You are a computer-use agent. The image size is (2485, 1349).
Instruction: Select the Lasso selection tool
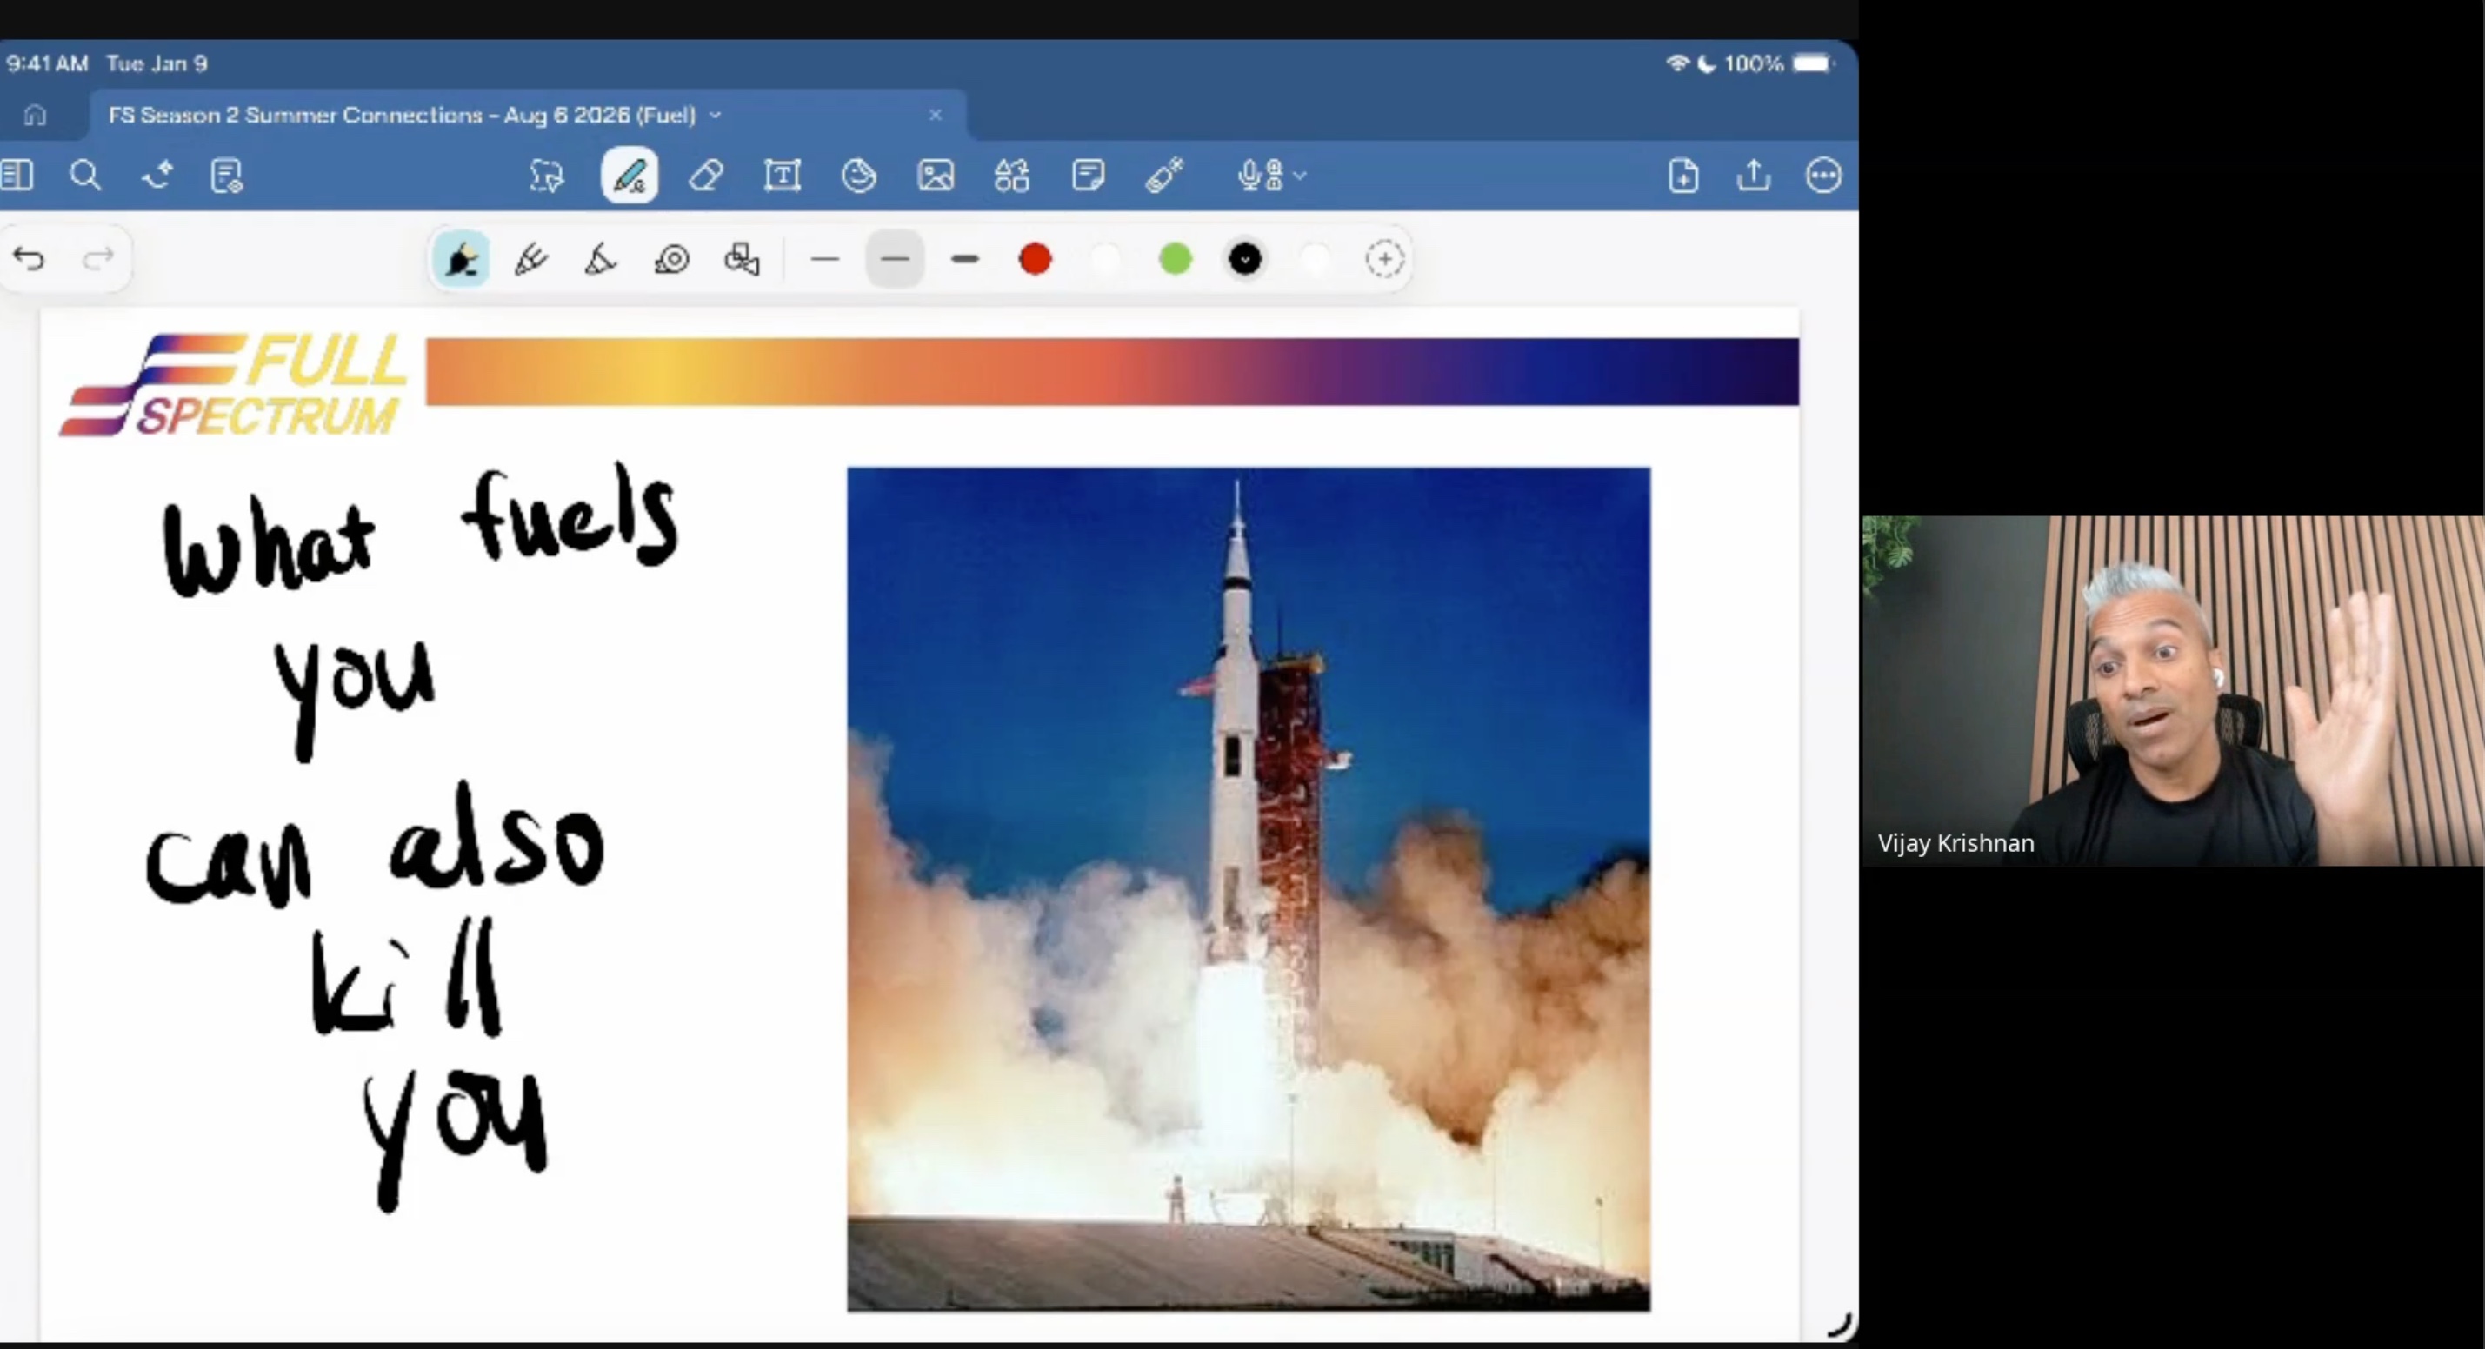[547, 176]
